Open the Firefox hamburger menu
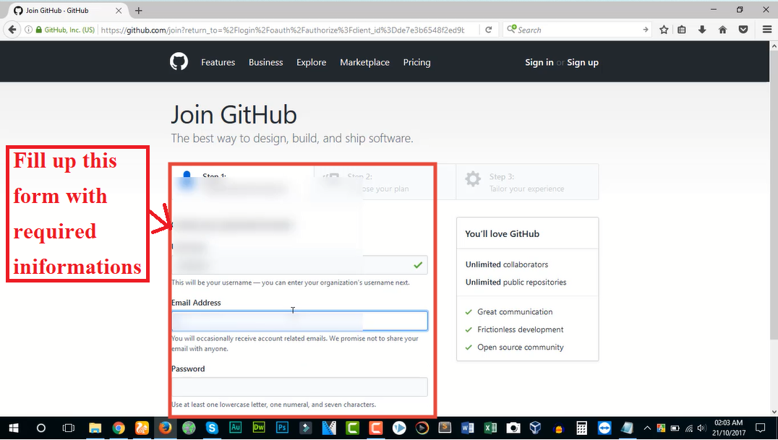Image resolution: width=778 pixels, height=440 pixels. tap(766, 30)
